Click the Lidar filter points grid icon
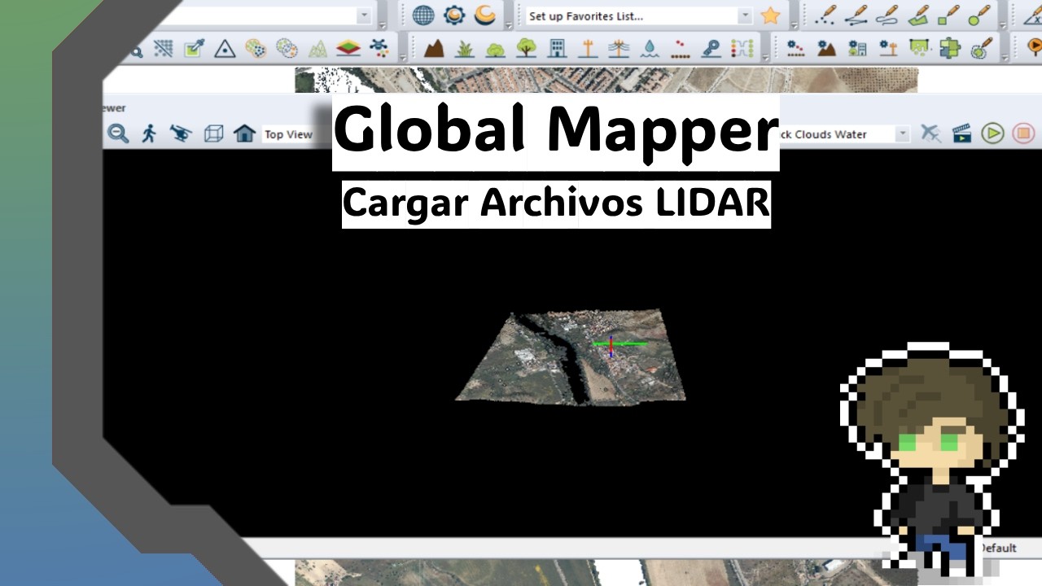Screen dimensions: 1042x586 (163, 48)
